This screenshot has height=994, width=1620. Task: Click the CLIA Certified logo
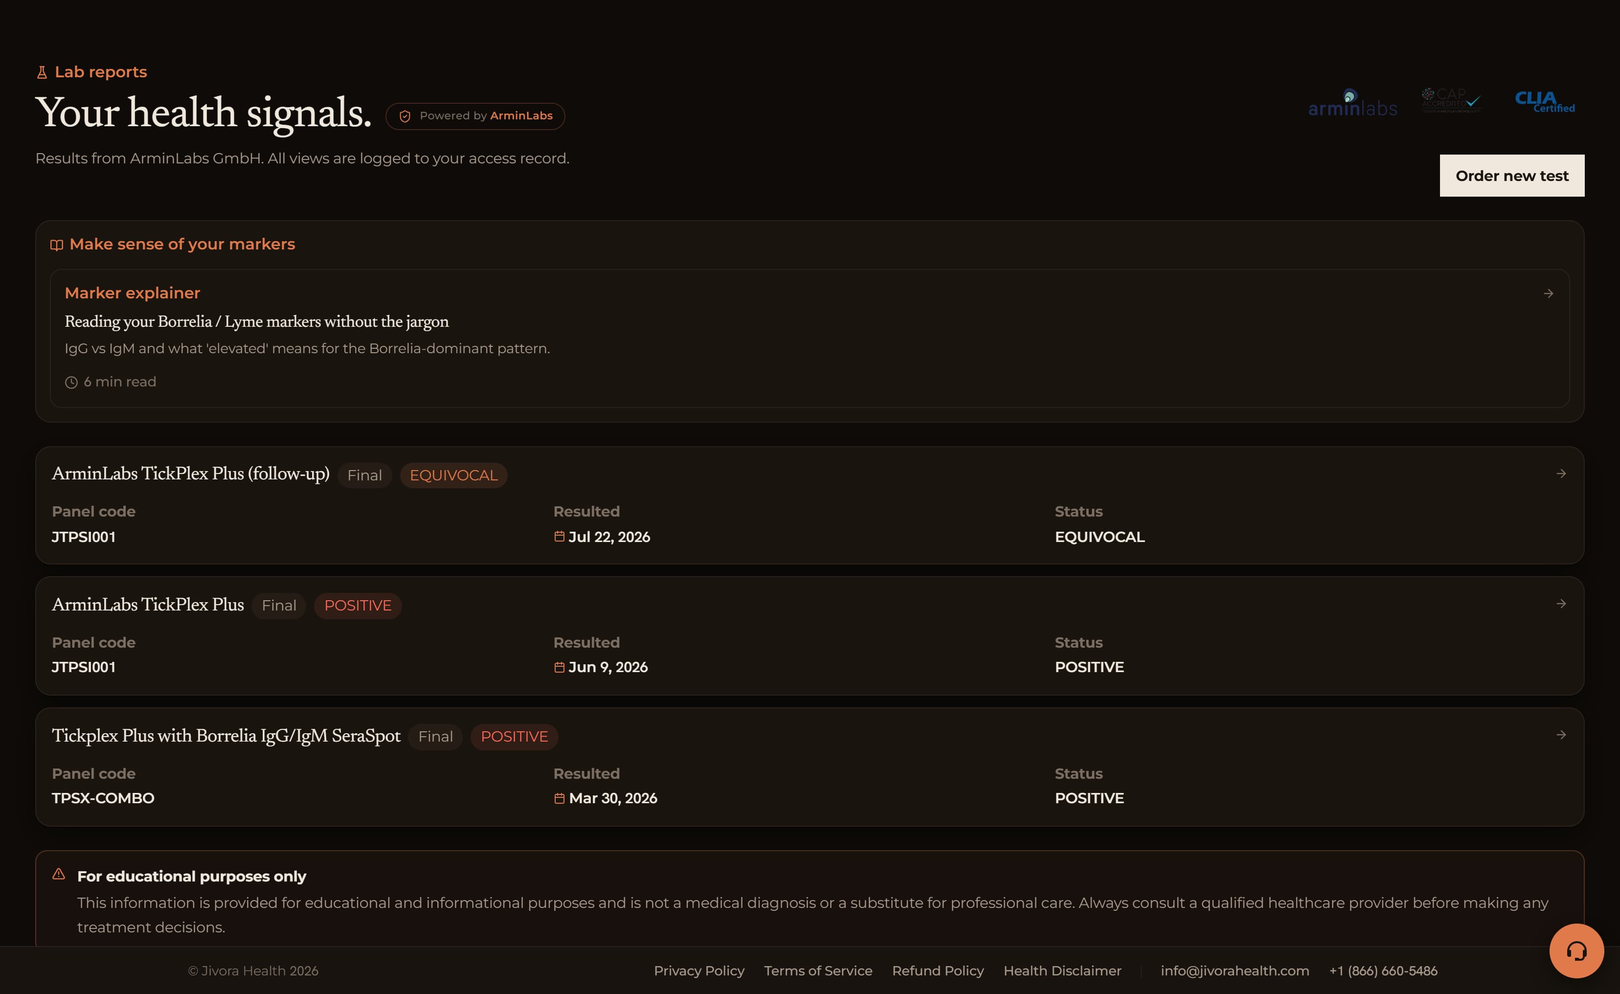click(x=1545, y=102)
